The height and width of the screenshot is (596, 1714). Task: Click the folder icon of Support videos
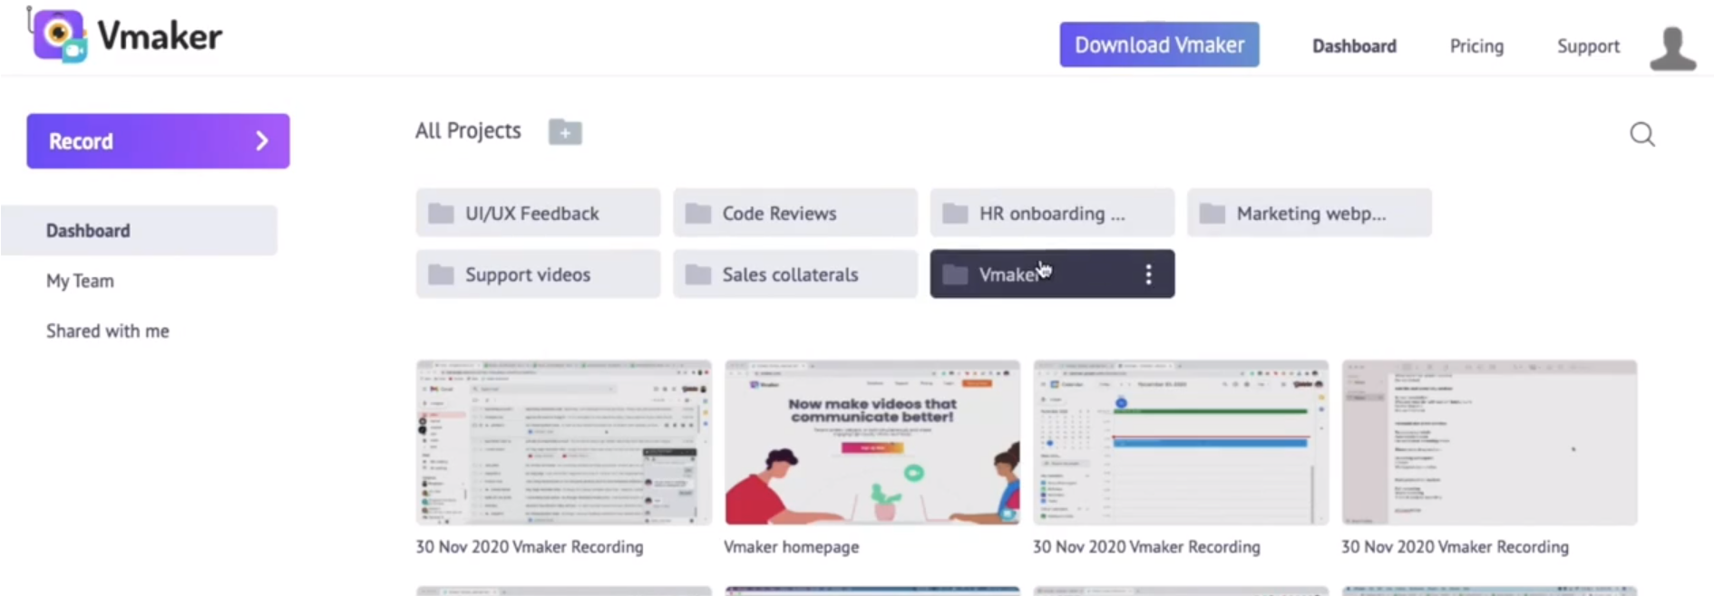(441, 274)
